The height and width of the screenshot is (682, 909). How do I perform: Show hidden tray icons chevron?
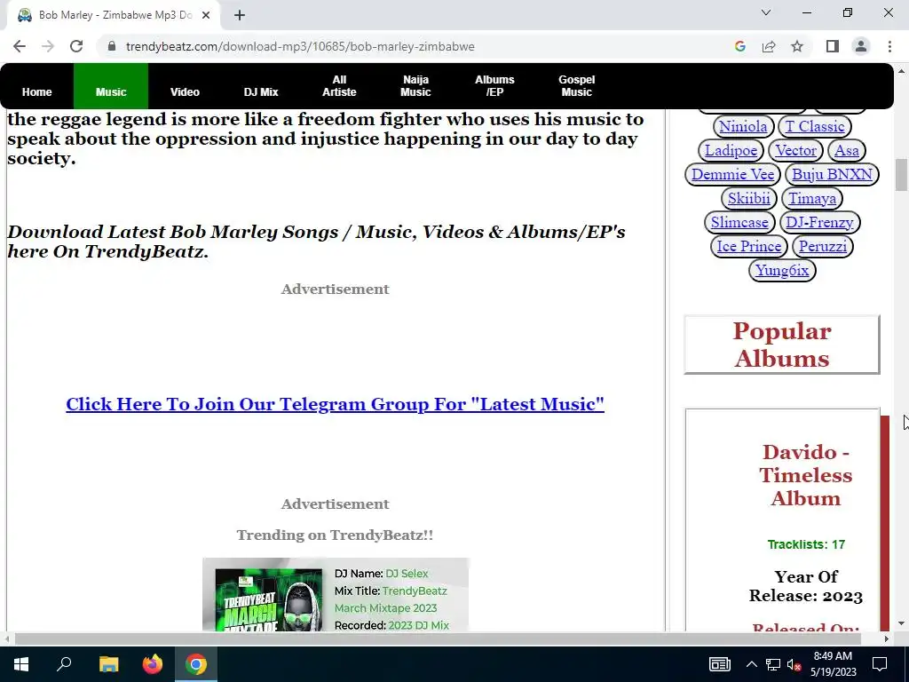tap(751, 664)
